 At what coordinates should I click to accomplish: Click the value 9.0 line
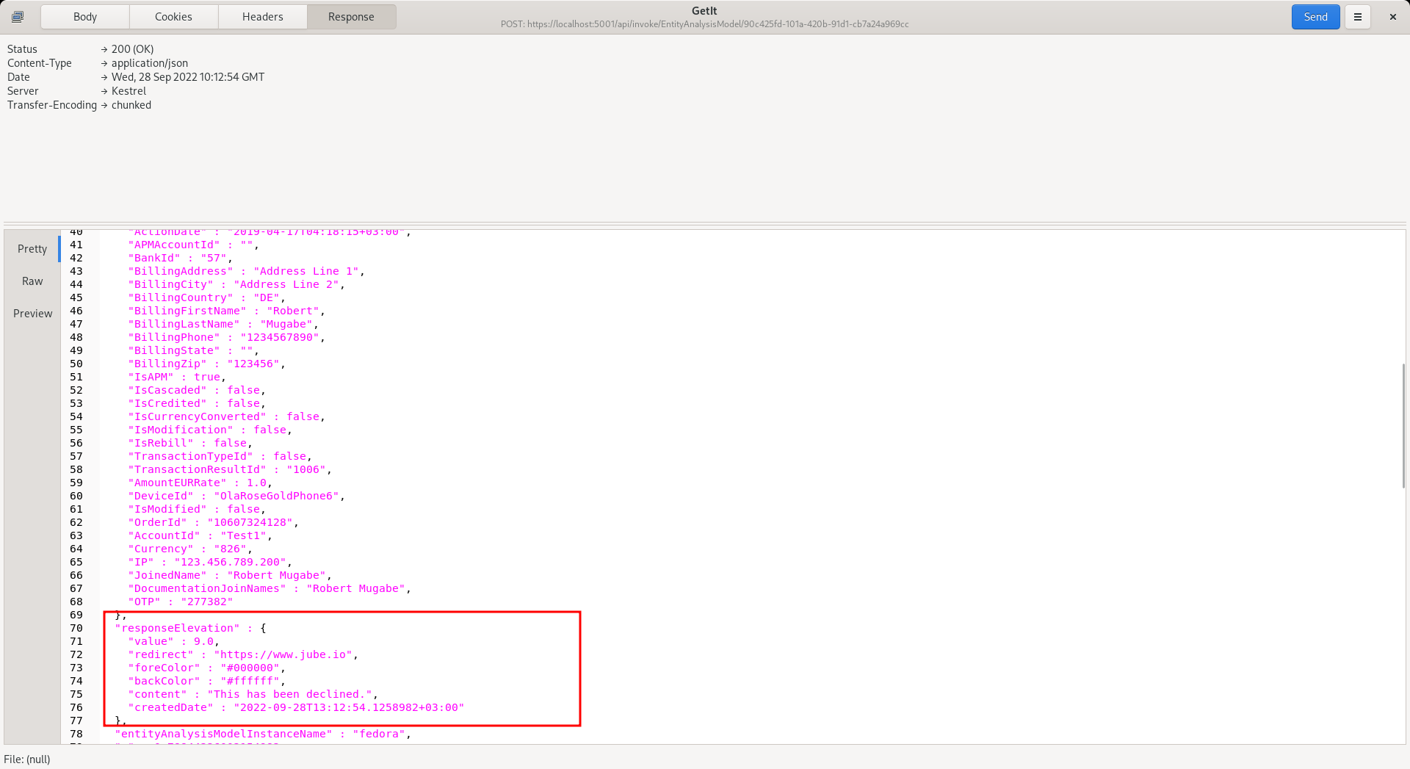tap(173, 641)
